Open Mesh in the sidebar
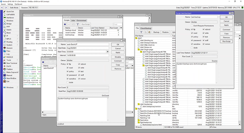This screenshot has width=244, height=133. point(9,33)
